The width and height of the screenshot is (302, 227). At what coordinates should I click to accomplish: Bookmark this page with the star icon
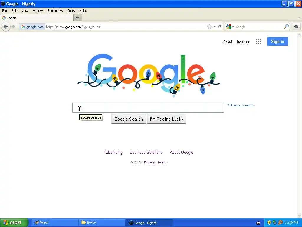pyautogui.click(x=209, y=27)
